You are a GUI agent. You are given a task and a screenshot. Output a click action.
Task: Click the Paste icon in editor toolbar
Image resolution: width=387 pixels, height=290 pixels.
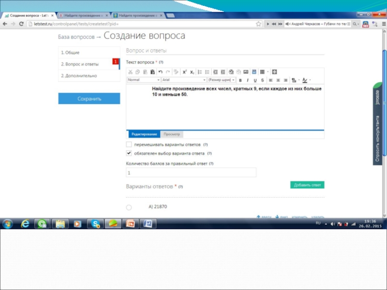[x=145, y=72]
